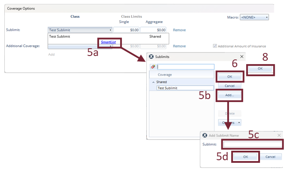This screenshot has height=174, width=288.
Task: Click the Sublimit name input field
Action: coord(252,144)
